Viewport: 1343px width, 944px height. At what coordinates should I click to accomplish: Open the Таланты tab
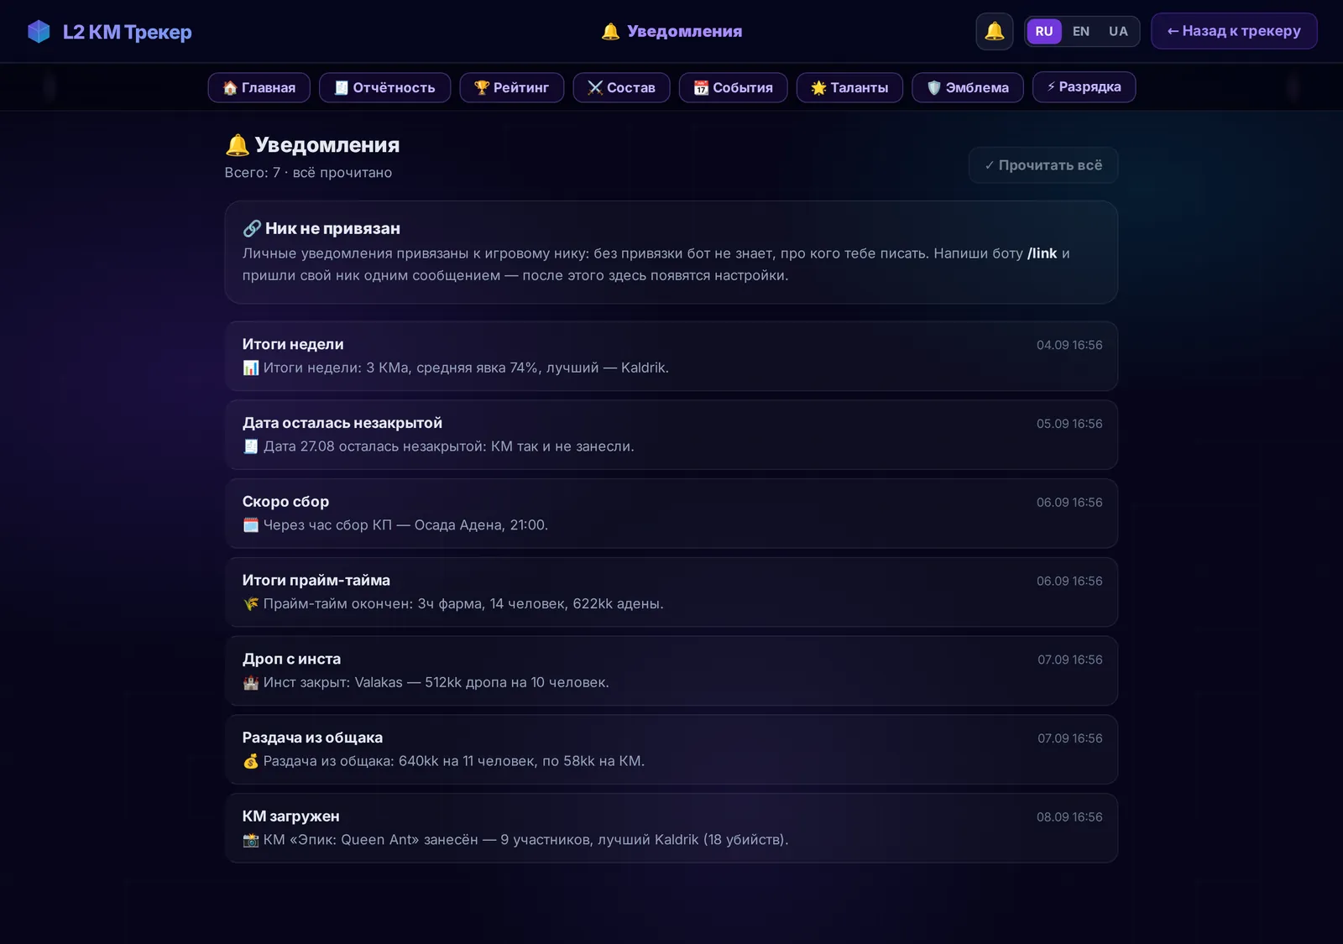(x=849, y=87)
